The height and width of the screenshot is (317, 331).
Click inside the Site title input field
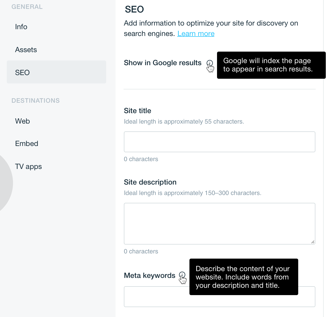[x=219, y=142]
